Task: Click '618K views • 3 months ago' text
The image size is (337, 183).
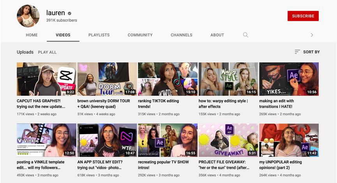Action: click(x=98, y=175)
